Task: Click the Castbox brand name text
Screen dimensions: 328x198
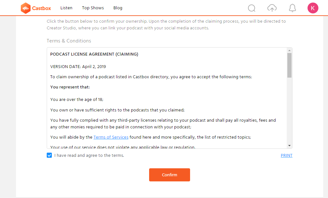Action: tap(41, 8)
